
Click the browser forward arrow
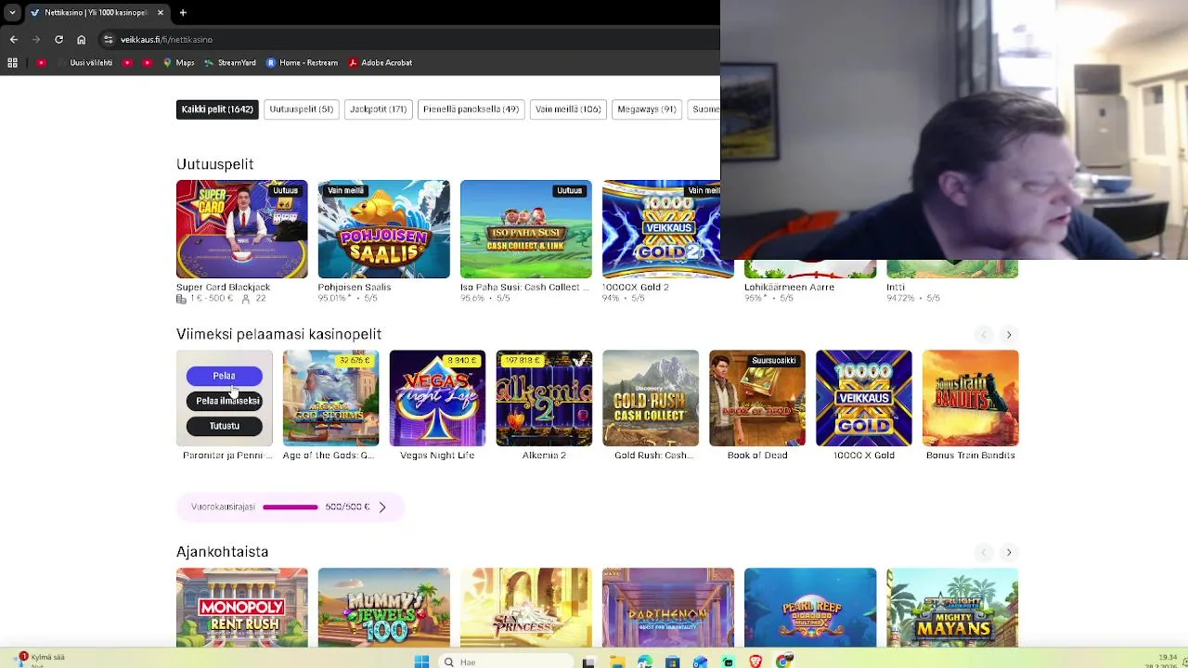click(x=36, y=39)
